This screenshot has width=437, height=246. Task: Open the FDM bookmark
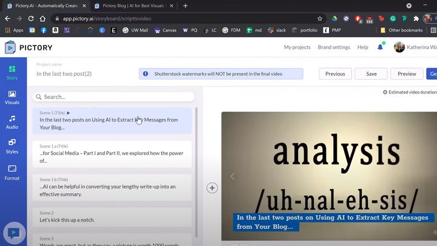231,30
